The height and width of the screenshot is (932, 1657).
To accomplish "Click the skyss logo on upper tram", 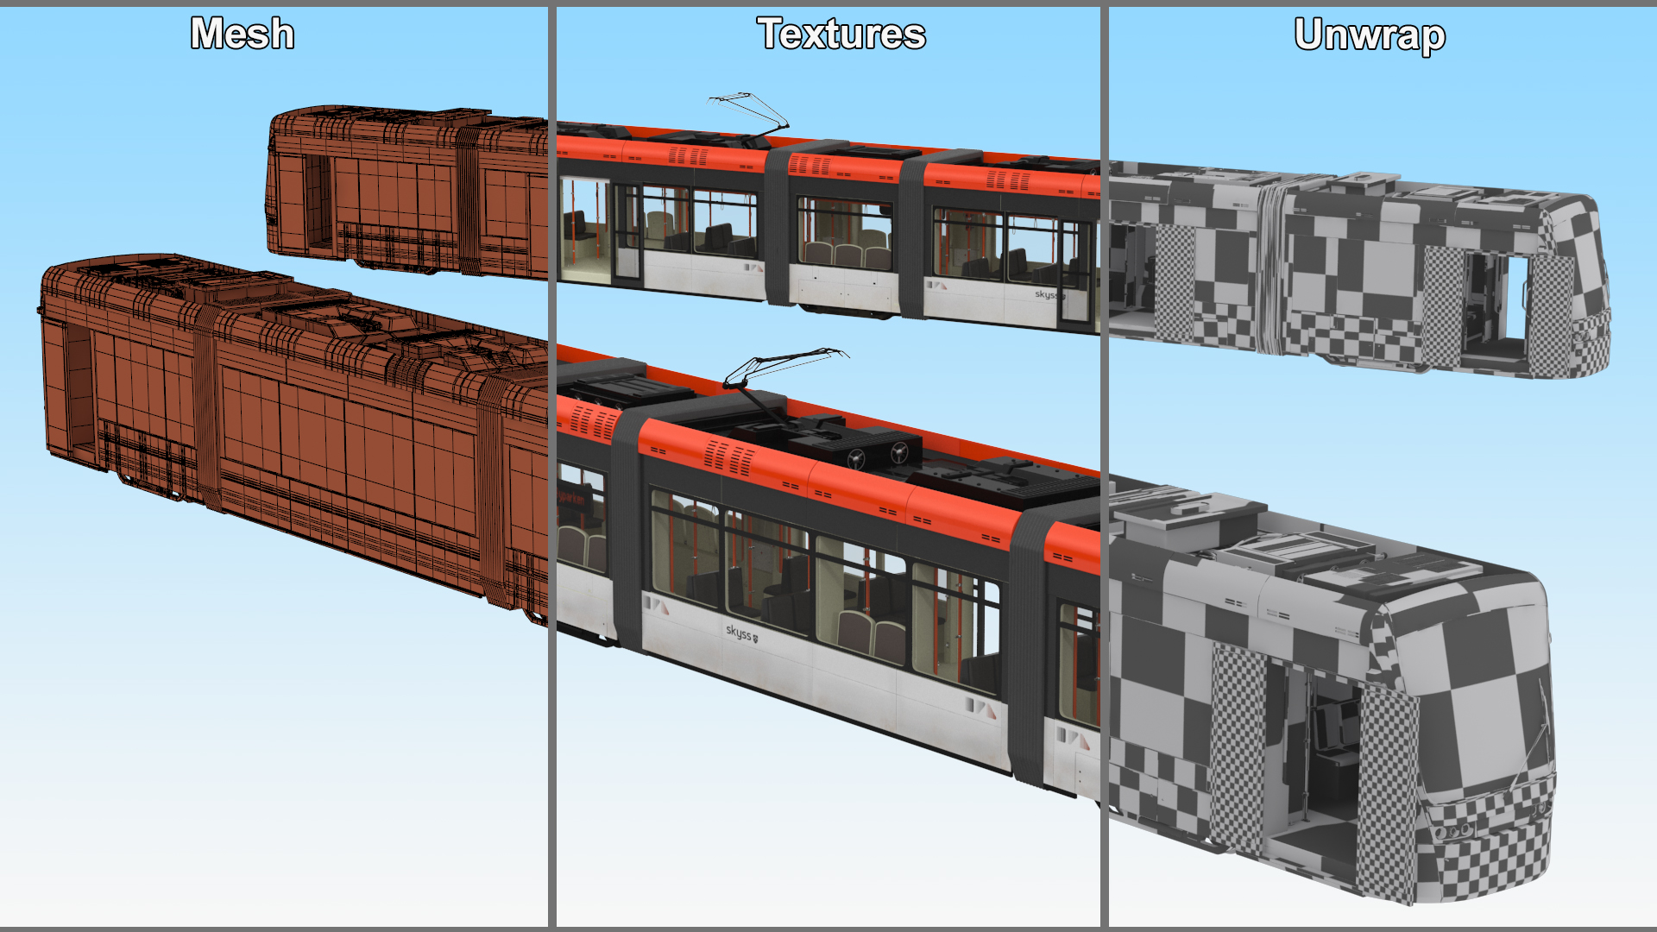I will click(1047, 295).
